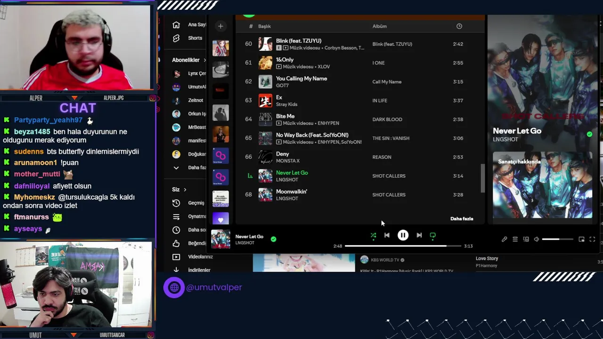Seek in the song progress bar
This screenshot has height=339, width=603.
tap(403, 246)
